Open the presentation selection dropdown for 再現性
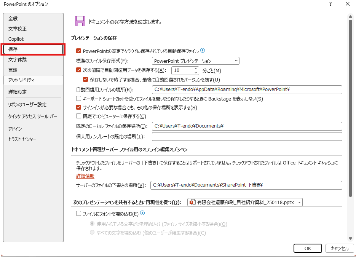 tap(245, 203)
